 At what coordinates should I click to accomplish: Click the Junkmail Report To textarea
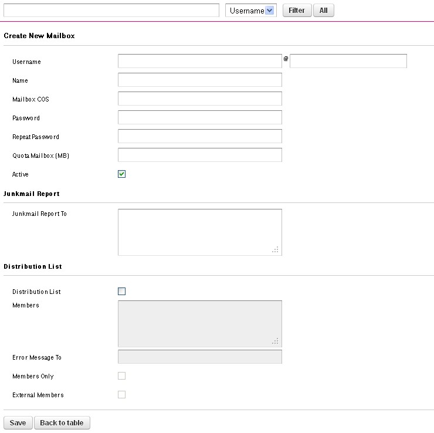click(200, 232)
